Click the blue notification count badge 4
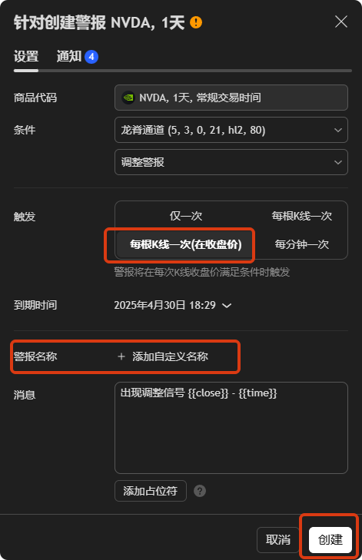Image resolution: width=362 pixels, height=560 pixels. click(91, 56)
